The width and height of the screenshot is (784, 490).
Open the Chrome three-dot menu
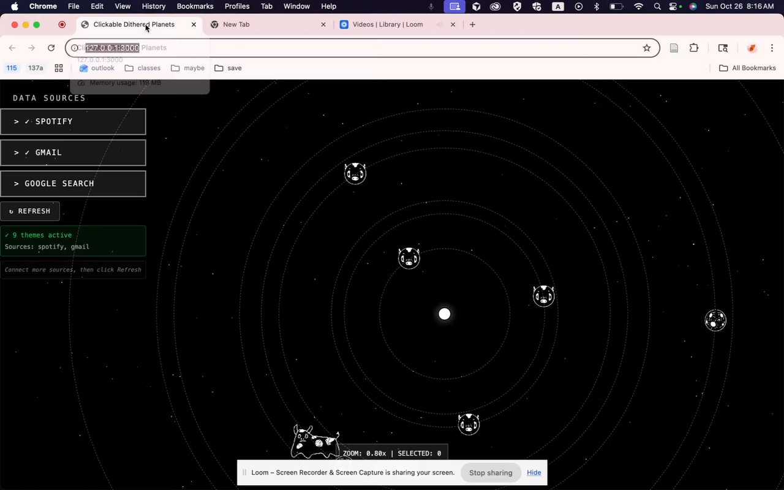click(772, 48)
